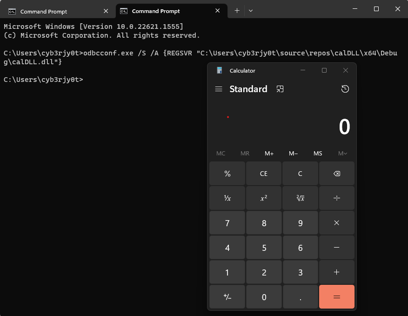
Task: Click the Microsoft Corporation copyright line
Action: (102, 35)
